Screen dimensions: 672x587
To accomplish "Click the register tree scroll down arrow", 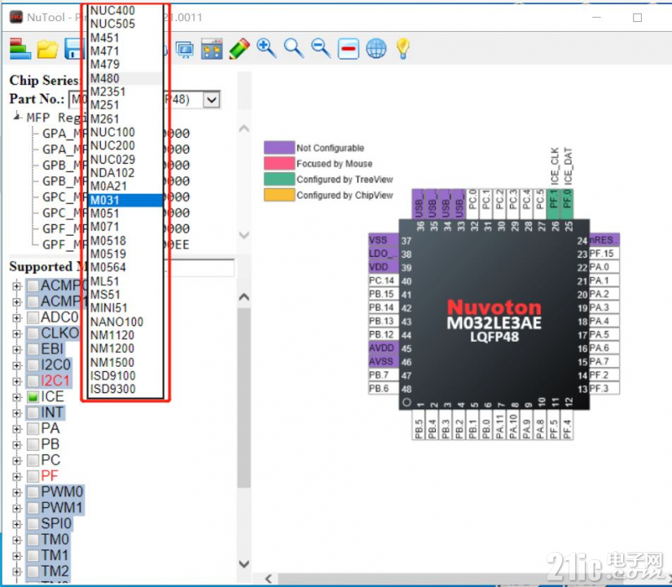I will pyautogui.click(x=244, y=235).
